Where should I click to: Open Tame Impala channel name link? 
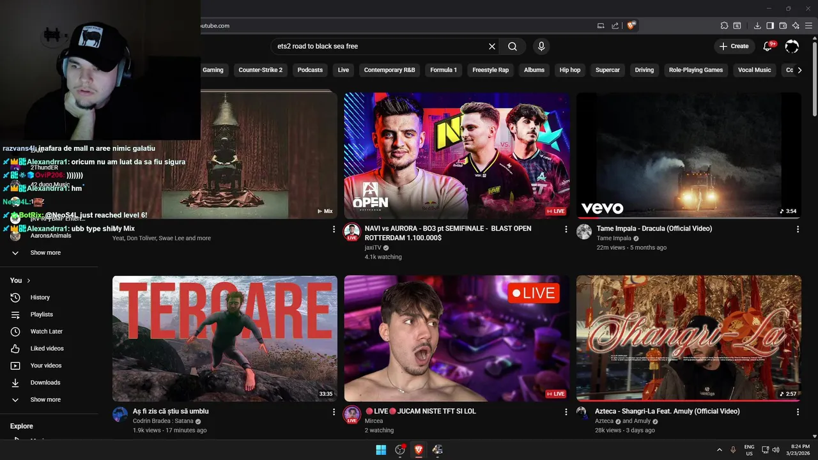pos(613,238)
